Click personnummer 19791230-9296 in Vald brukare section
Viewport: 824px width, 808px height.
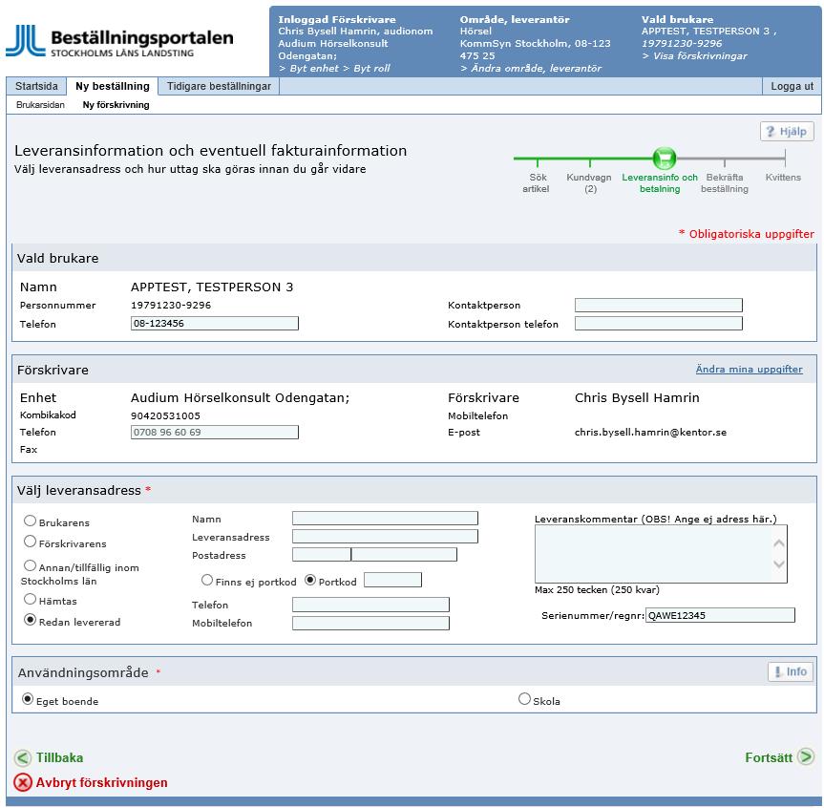click(x=171, y=305)
